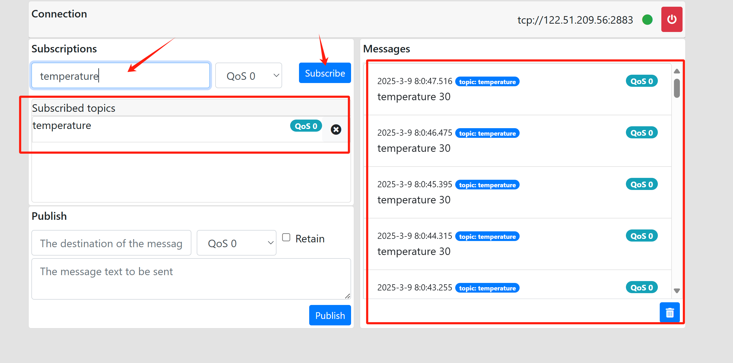733x363 pixels.
Task: Click the scrollbar down arrow in Messages
Action: pyautogui.click(x=677, y=291)
